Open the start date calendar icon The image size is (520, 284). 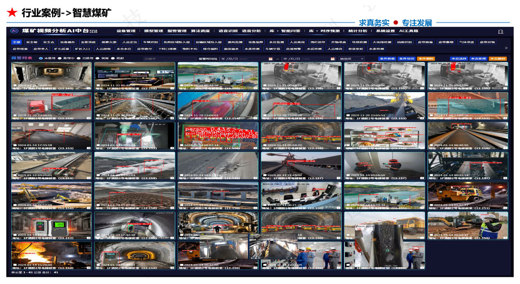270,59
